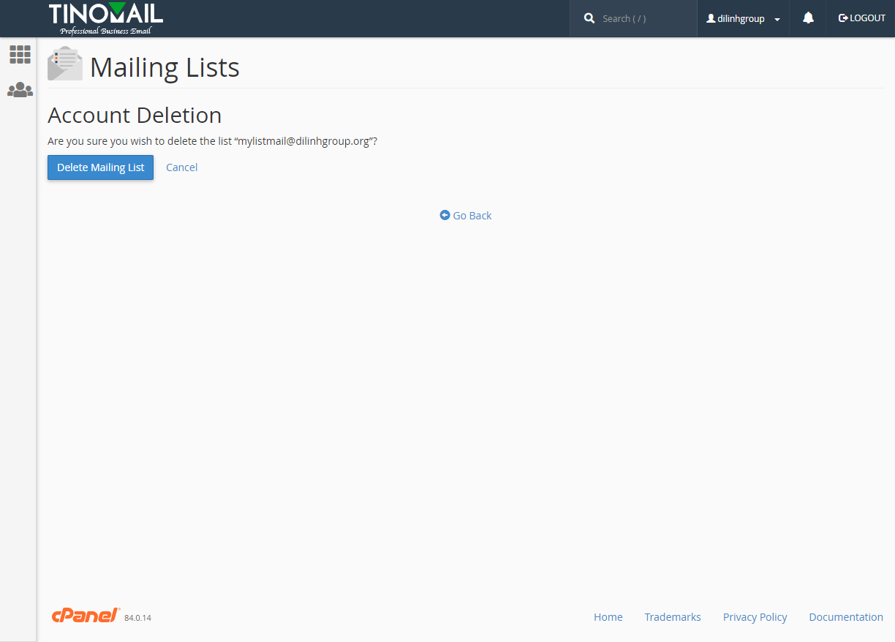Open the Trademarks footer link
Screen dimensions: 895x642
click(x=673, y=617)
